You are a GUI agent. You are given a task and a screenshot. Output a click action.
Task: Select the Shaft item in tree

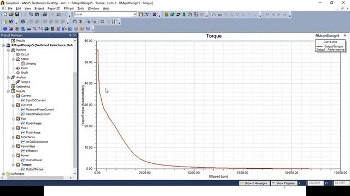tap(24, 72)
